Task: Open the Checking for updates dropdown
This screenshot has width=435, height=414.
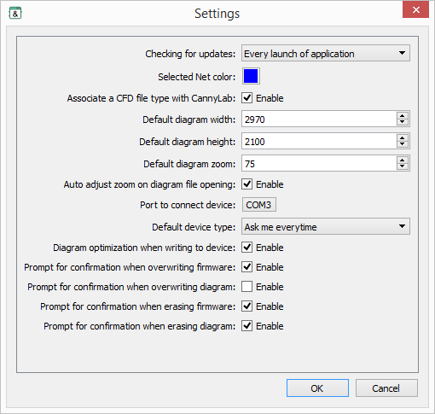Action: tap(326, 53)
